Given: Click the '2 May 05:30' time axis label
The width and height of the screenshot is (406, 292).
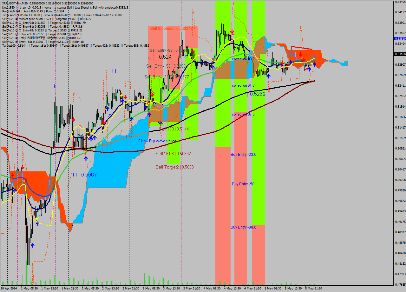Looking at the screenshot, I should click(90, 289).
